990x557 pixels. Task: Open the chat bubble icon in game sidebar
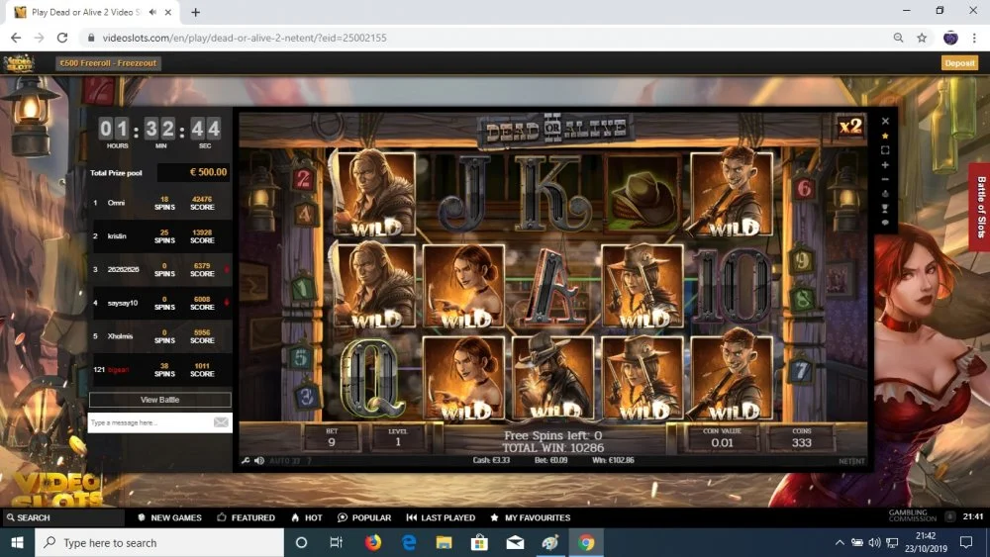tap(885, 223)
